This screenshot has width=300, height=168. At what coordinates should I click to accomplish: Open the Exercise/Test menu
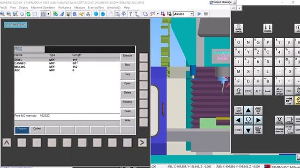tap(96, 7)
